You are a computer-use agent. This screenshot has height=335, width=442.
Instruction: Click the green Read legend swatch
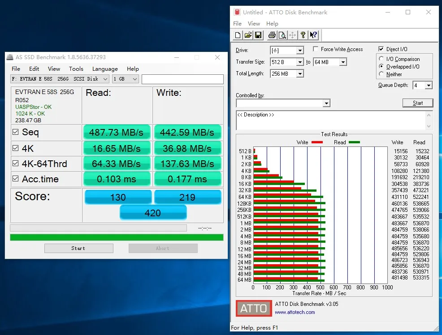(x=354, y=142)
